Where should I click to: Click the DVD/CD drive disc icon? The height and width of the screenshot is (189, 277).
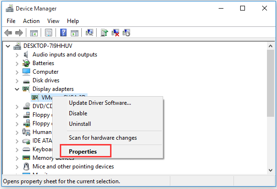(26, 106)
